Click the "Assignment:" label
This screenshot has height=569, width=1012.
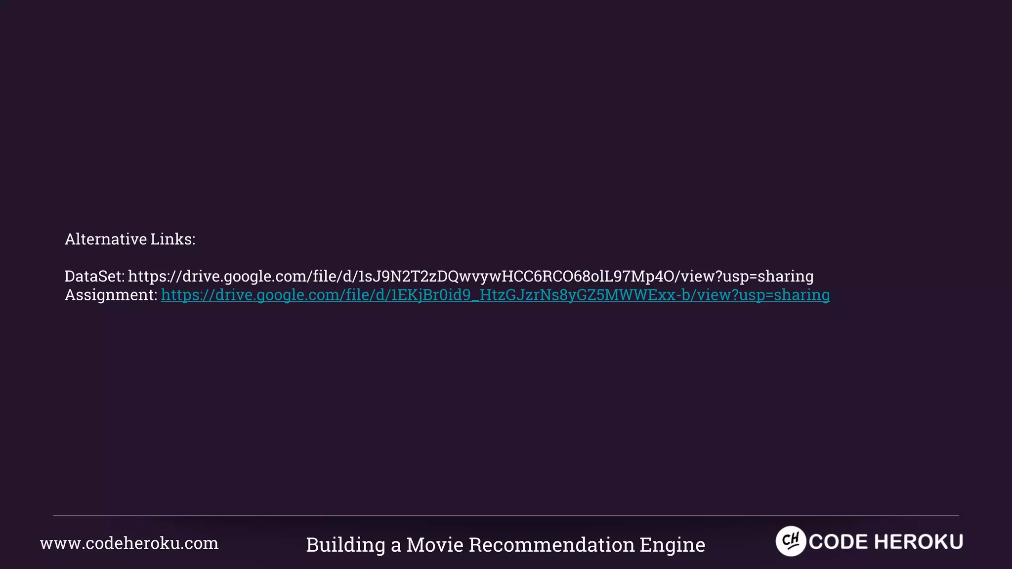[111, 295]
